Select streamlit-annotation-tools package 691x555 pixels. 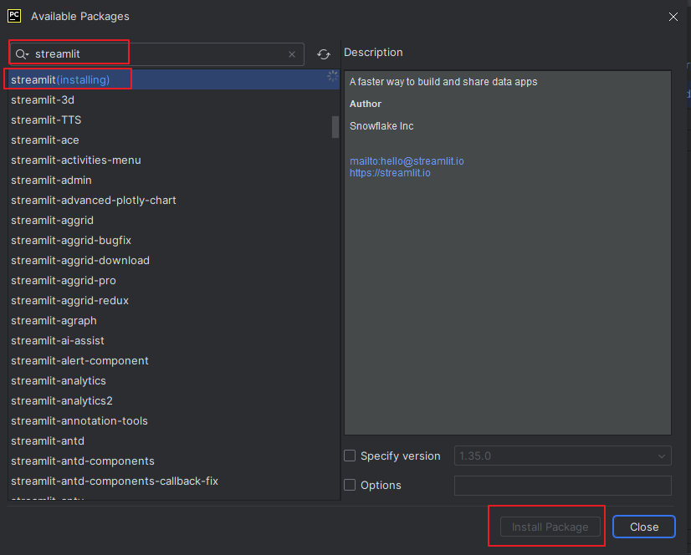click(174, 420)
